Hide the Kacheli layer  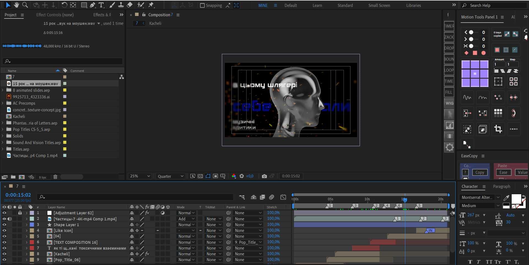(x=4, y=254)
